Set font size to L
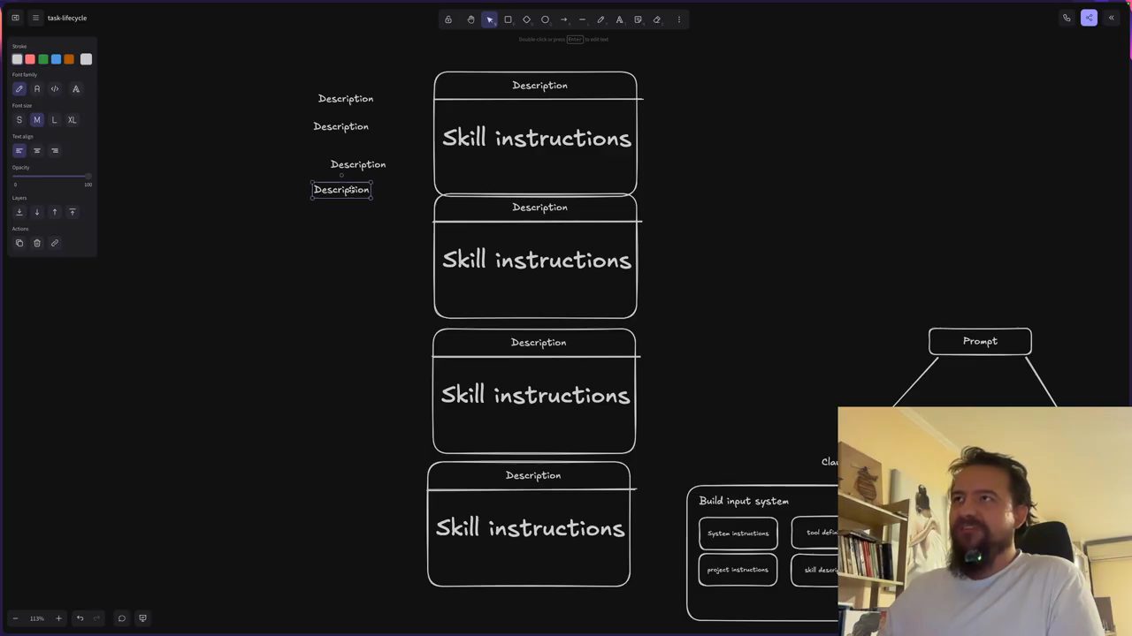 coord(55,120)
